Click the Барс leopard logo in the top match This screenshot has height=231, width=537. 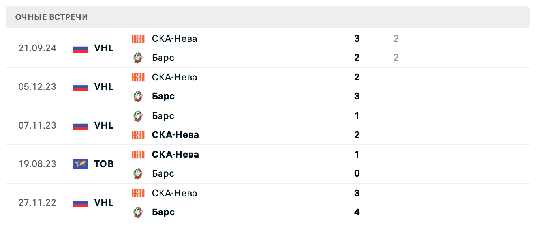click(x=138, y=57)
